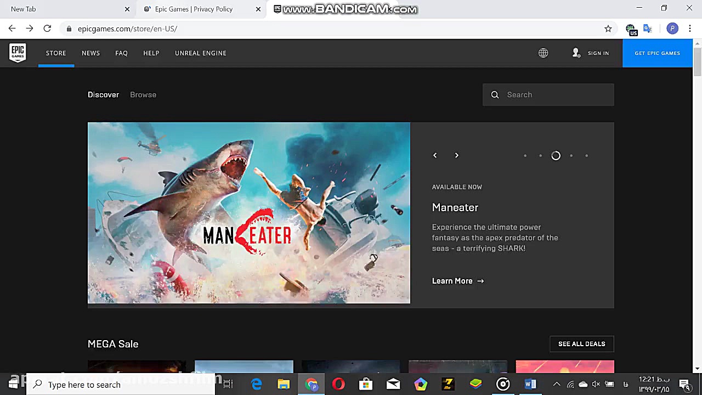Click the store Search input field
The image size is (702, 395).
(x=548, y=95)
